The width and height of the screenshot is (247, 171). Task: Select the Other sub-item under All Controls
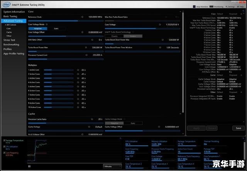coord(9,36)
